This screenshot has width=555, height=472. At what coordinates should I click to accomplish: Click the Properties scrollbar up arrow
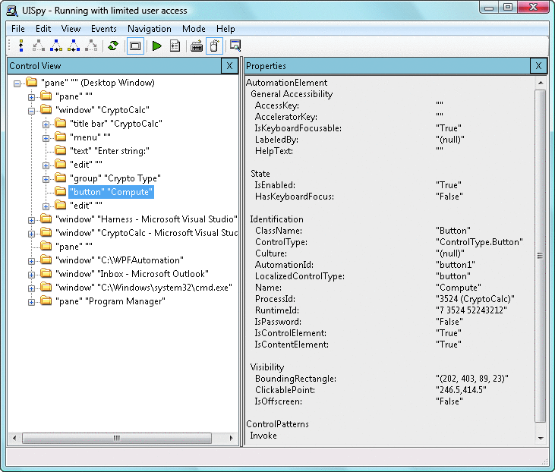pos(541,83)
